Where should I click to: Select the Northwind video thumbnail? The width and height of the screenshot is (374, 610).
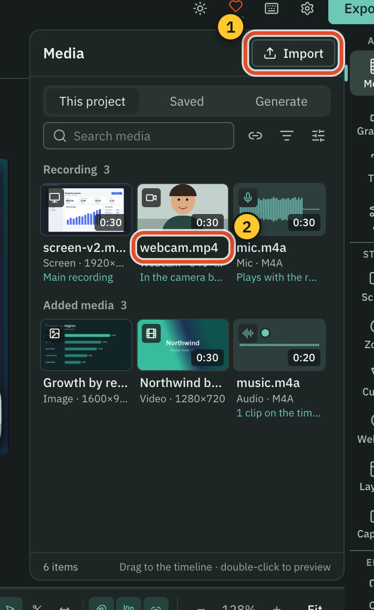click(x=183, y=344)
